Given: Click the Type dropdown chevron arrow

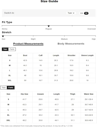Looking at the screenshot, I should (74, 13).
